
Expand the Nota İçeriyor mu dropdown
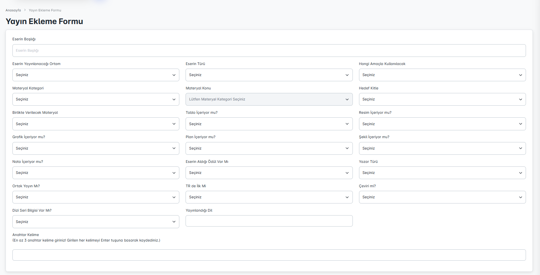point(96,173)
